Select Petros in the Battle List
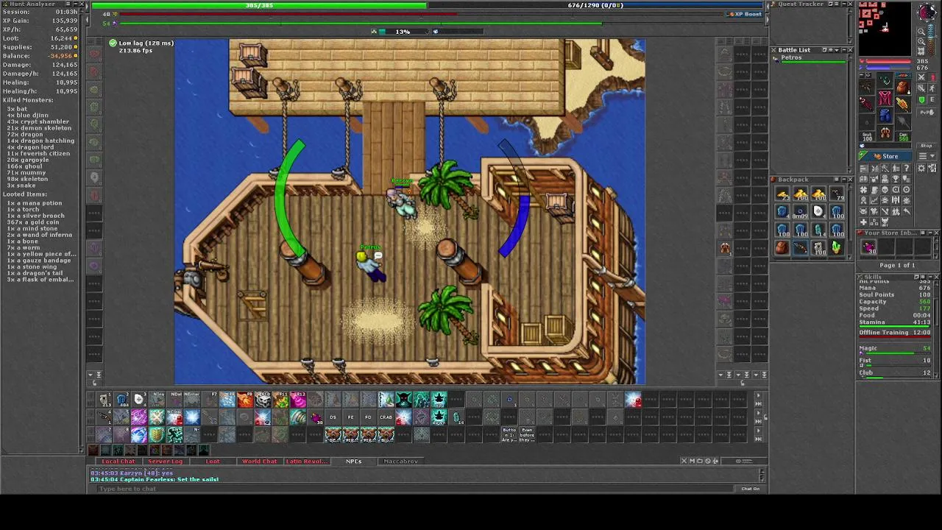The width and height of the screenshot is (942, 530). pyautogui.click(x=810, y=59)
